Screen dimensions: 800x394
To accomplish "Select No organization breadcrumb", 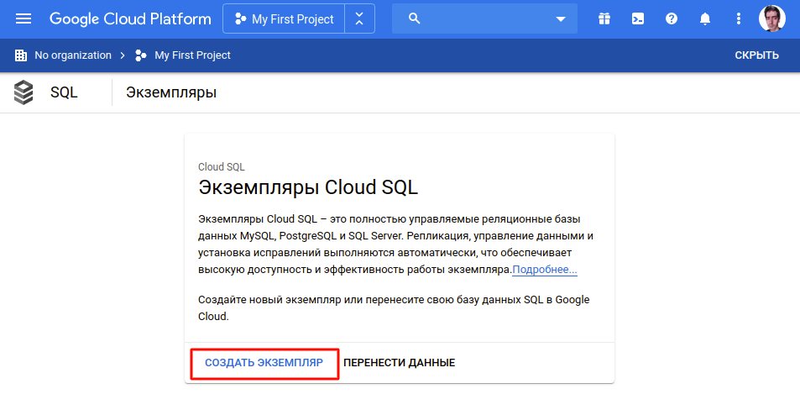I will [73, 55].
